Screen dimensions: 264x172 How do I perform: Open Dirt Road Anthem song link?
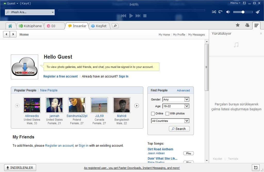(160, 149)
